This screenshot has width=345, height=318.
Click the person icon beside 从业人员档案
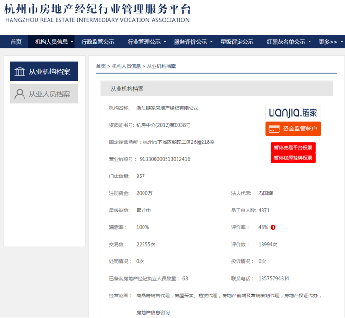tap(20, 94)
